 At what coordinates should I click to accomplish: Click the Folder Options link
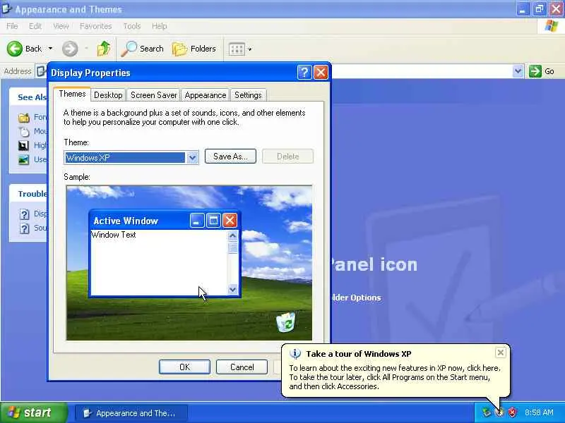[x=356, y=298]
